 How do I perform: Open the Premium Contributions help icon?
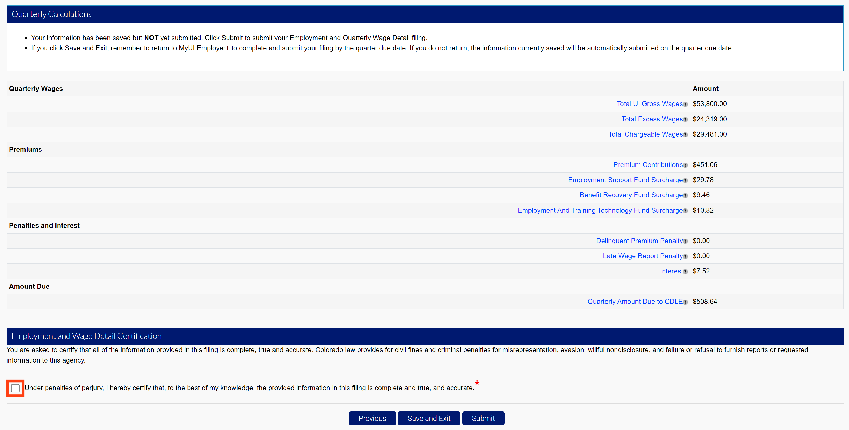[x=685, y=165]
